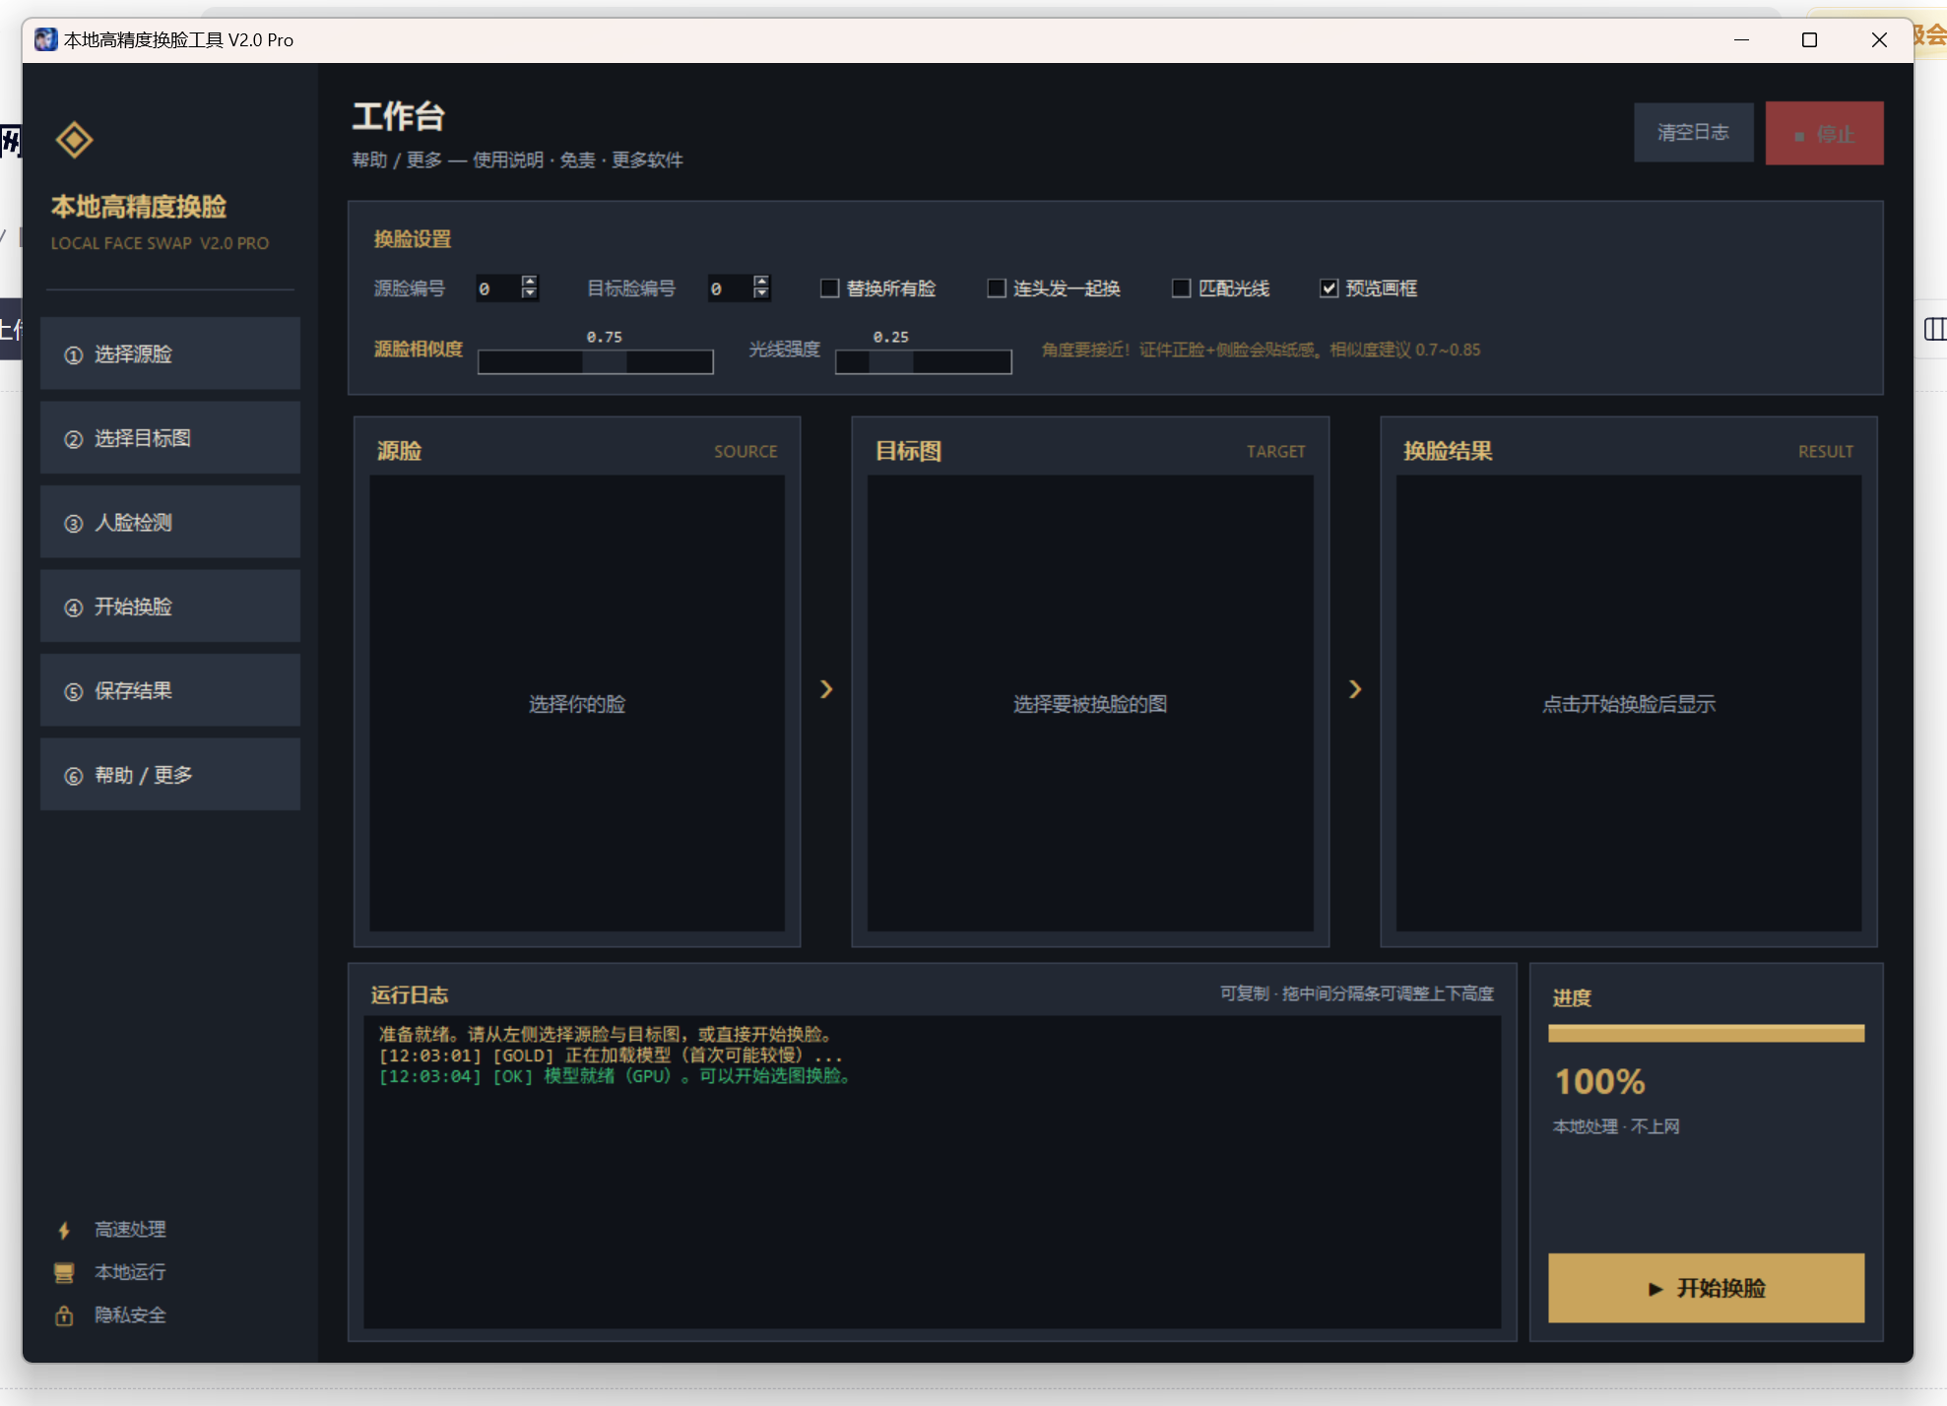1947x1406 pixels.
Task: Minimize the face swap tool window
Action: tap(1741, 39)
